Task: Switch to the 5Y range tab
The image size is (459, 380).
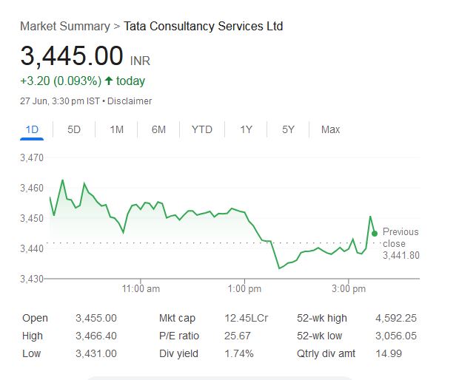Action: pos(288,129)
